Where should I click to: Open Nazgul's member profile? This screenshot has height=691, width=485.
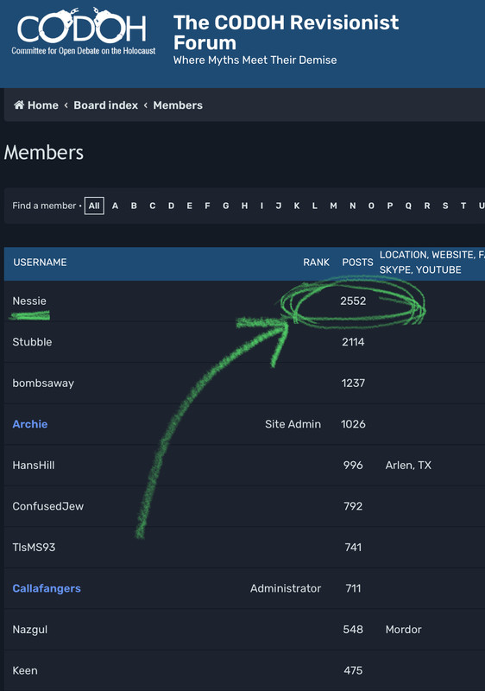click(30, 630)
